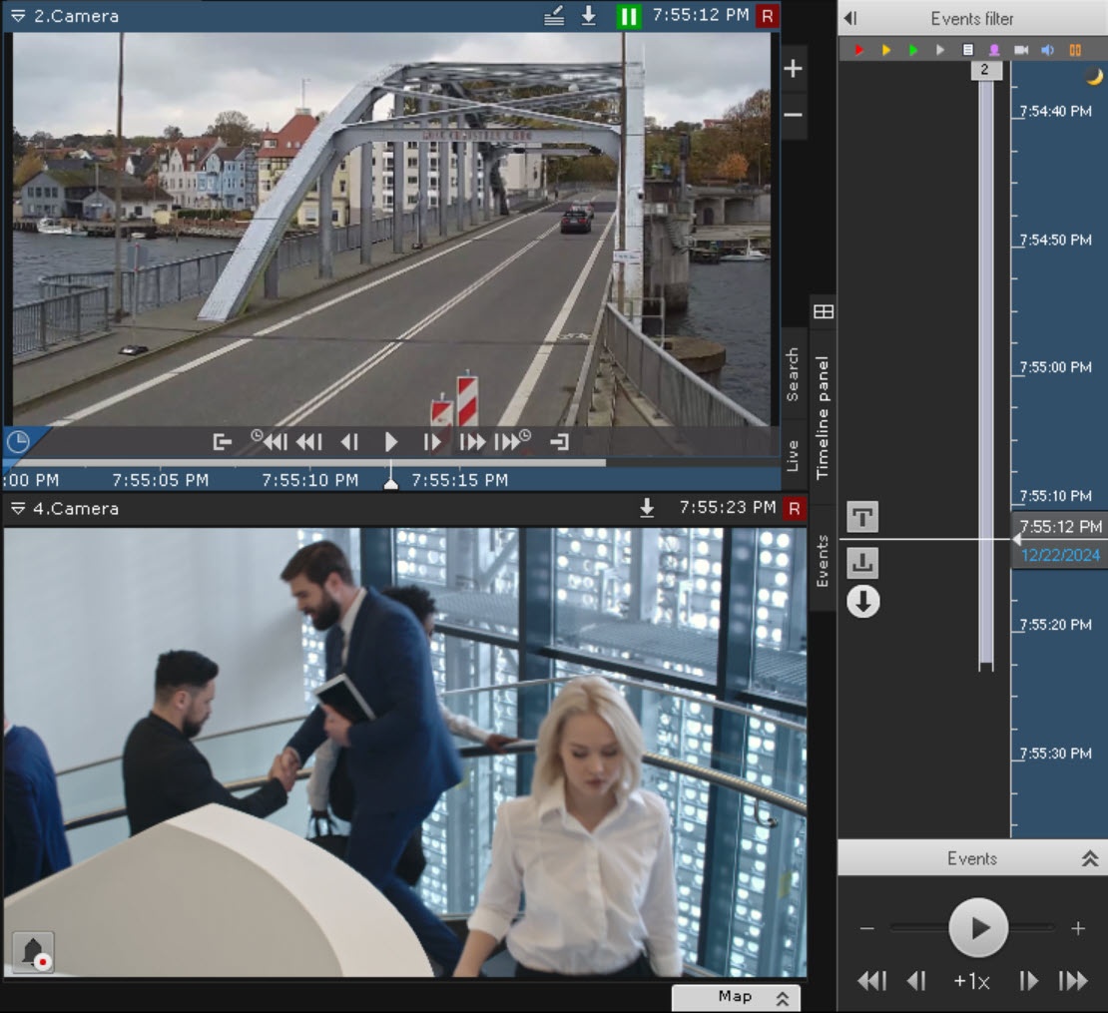Export the 2.Camera footage with the download icon
This screenshot has width=1108, height=1013.
coord(589,16)
